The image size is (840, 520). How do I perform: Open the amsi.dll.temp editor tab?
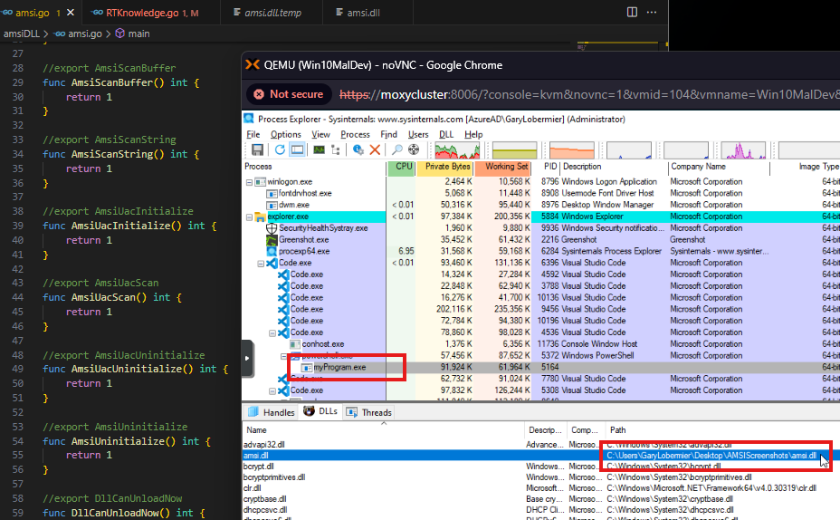[x=272, y=13]
